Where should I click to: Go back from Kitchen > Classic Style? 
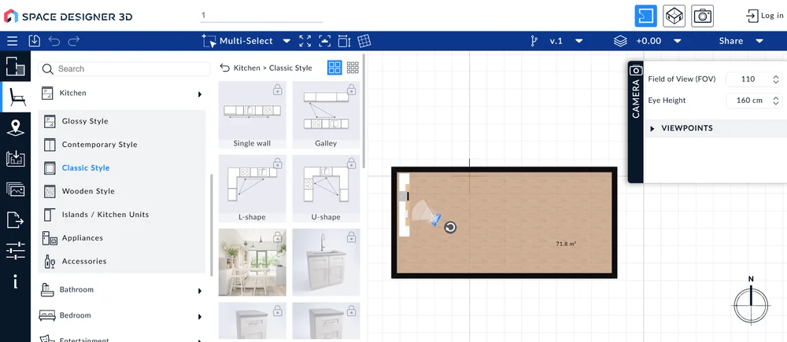(225, 68)
